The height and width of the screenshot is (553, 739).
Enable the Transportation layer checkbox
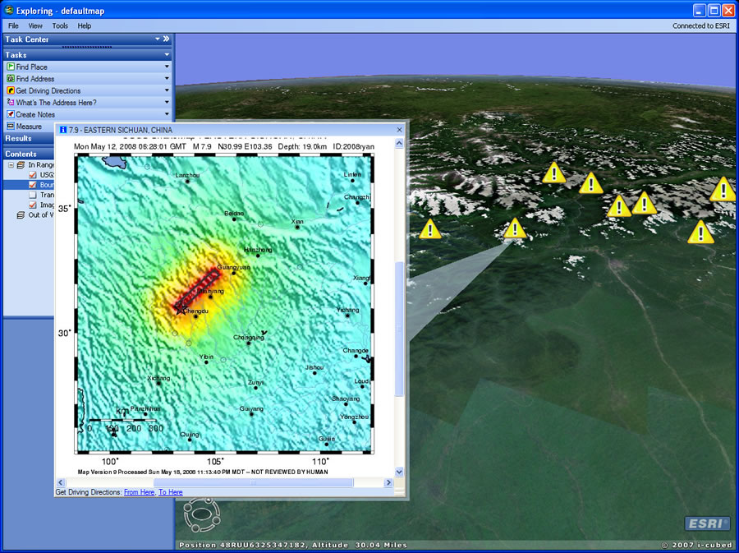pyautogui.click(x=33, y=195)
